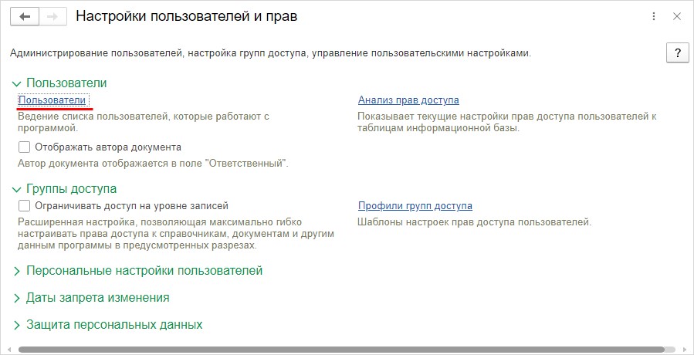The image size is (694, 355).
Task: Click the horizontal scrollbar thumb
Action: (341, 350)
